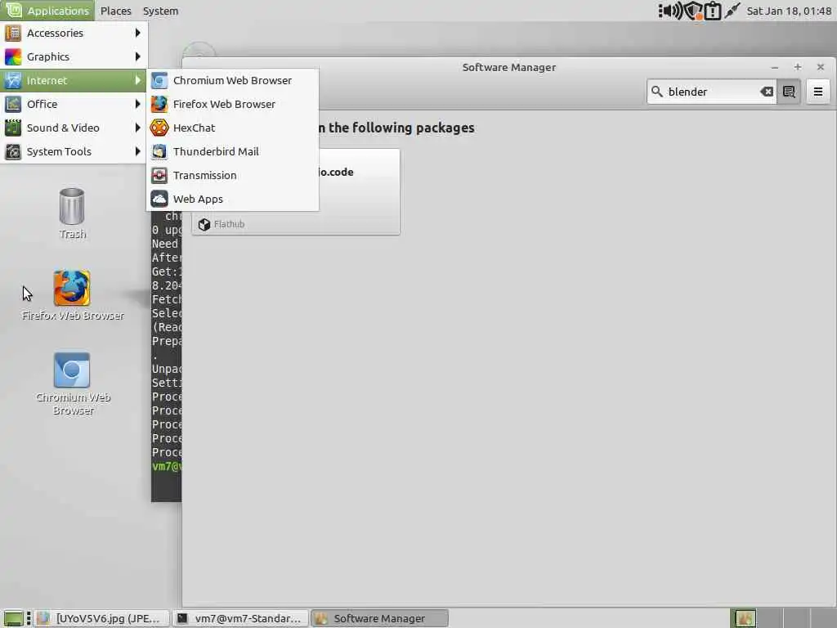The image size is (837, 628).
Task: Expand the Office submenu arrow
Action: point(137,104)
